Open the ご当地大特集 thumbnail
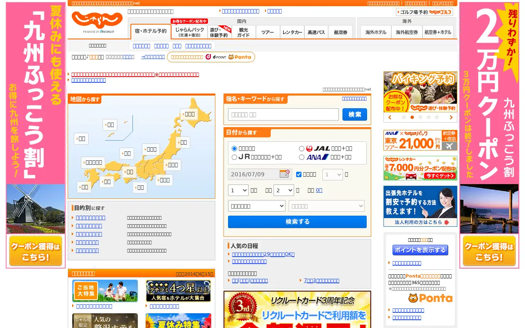Viewport: 525px width, 328px height. tap(105, 291)
